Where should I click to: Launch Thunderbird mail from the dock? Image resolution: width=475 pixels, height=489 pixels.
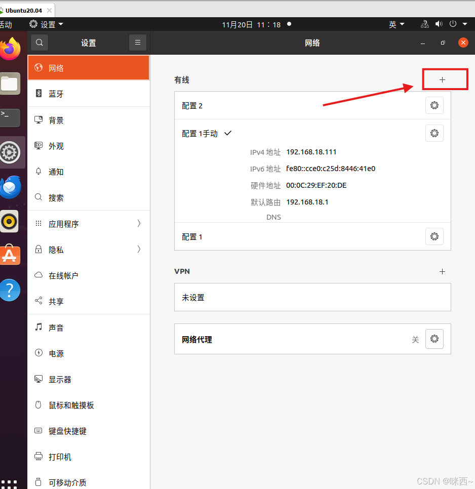(10, 187)
